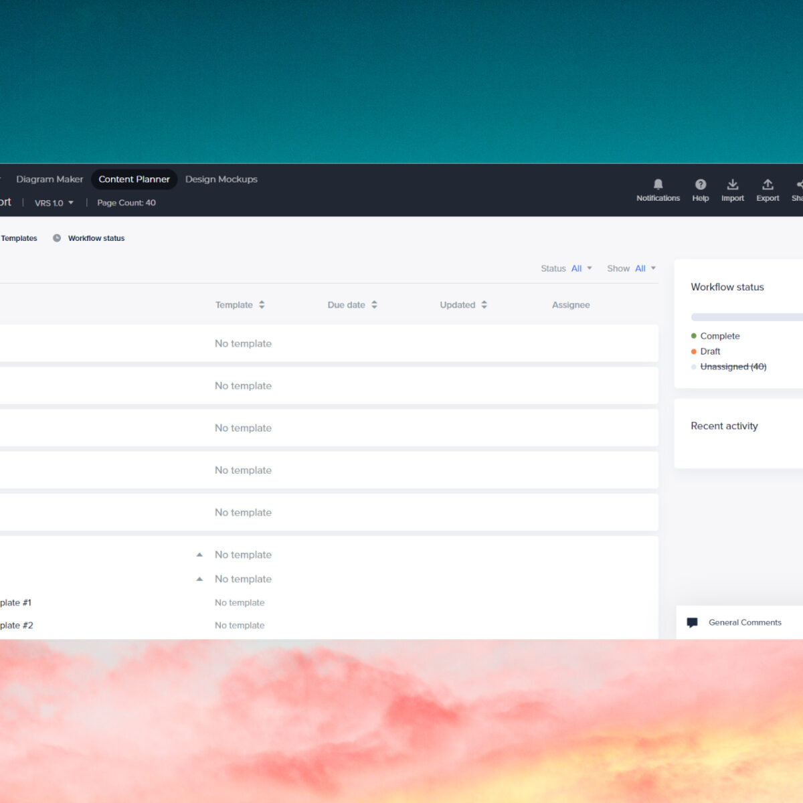Click the Recent activity heading
This screenshot has height=803, width=803.
tap(724, 426)
